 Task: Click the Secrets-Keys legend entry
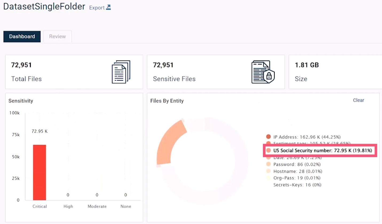tap(297, 185)
